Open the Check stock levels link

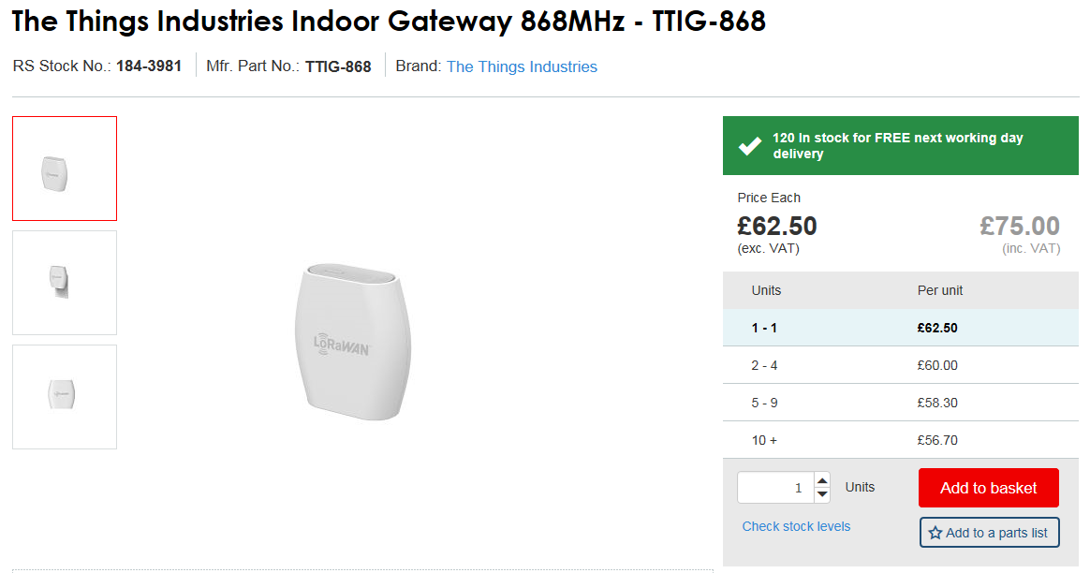coord(796,526)
